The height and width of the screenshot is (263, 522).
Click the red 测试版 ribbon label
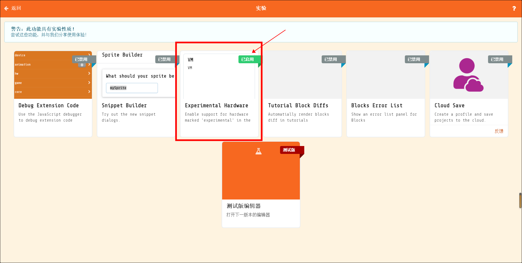pos(289,150)
